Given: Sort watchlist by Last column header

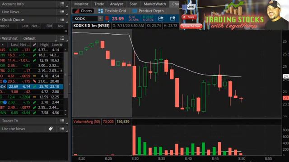Looking at the screenshot, I should pos(14,45).
